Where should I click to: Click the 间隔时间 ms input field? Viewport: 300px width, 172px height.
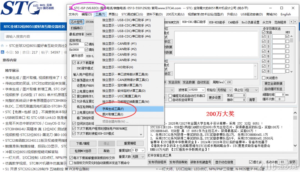(x=280, y=94)
